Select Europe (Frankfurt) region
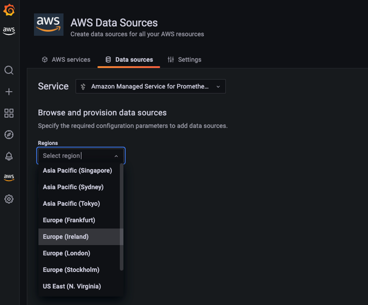This screenshot has width=368, height=305. coord(79,220)
